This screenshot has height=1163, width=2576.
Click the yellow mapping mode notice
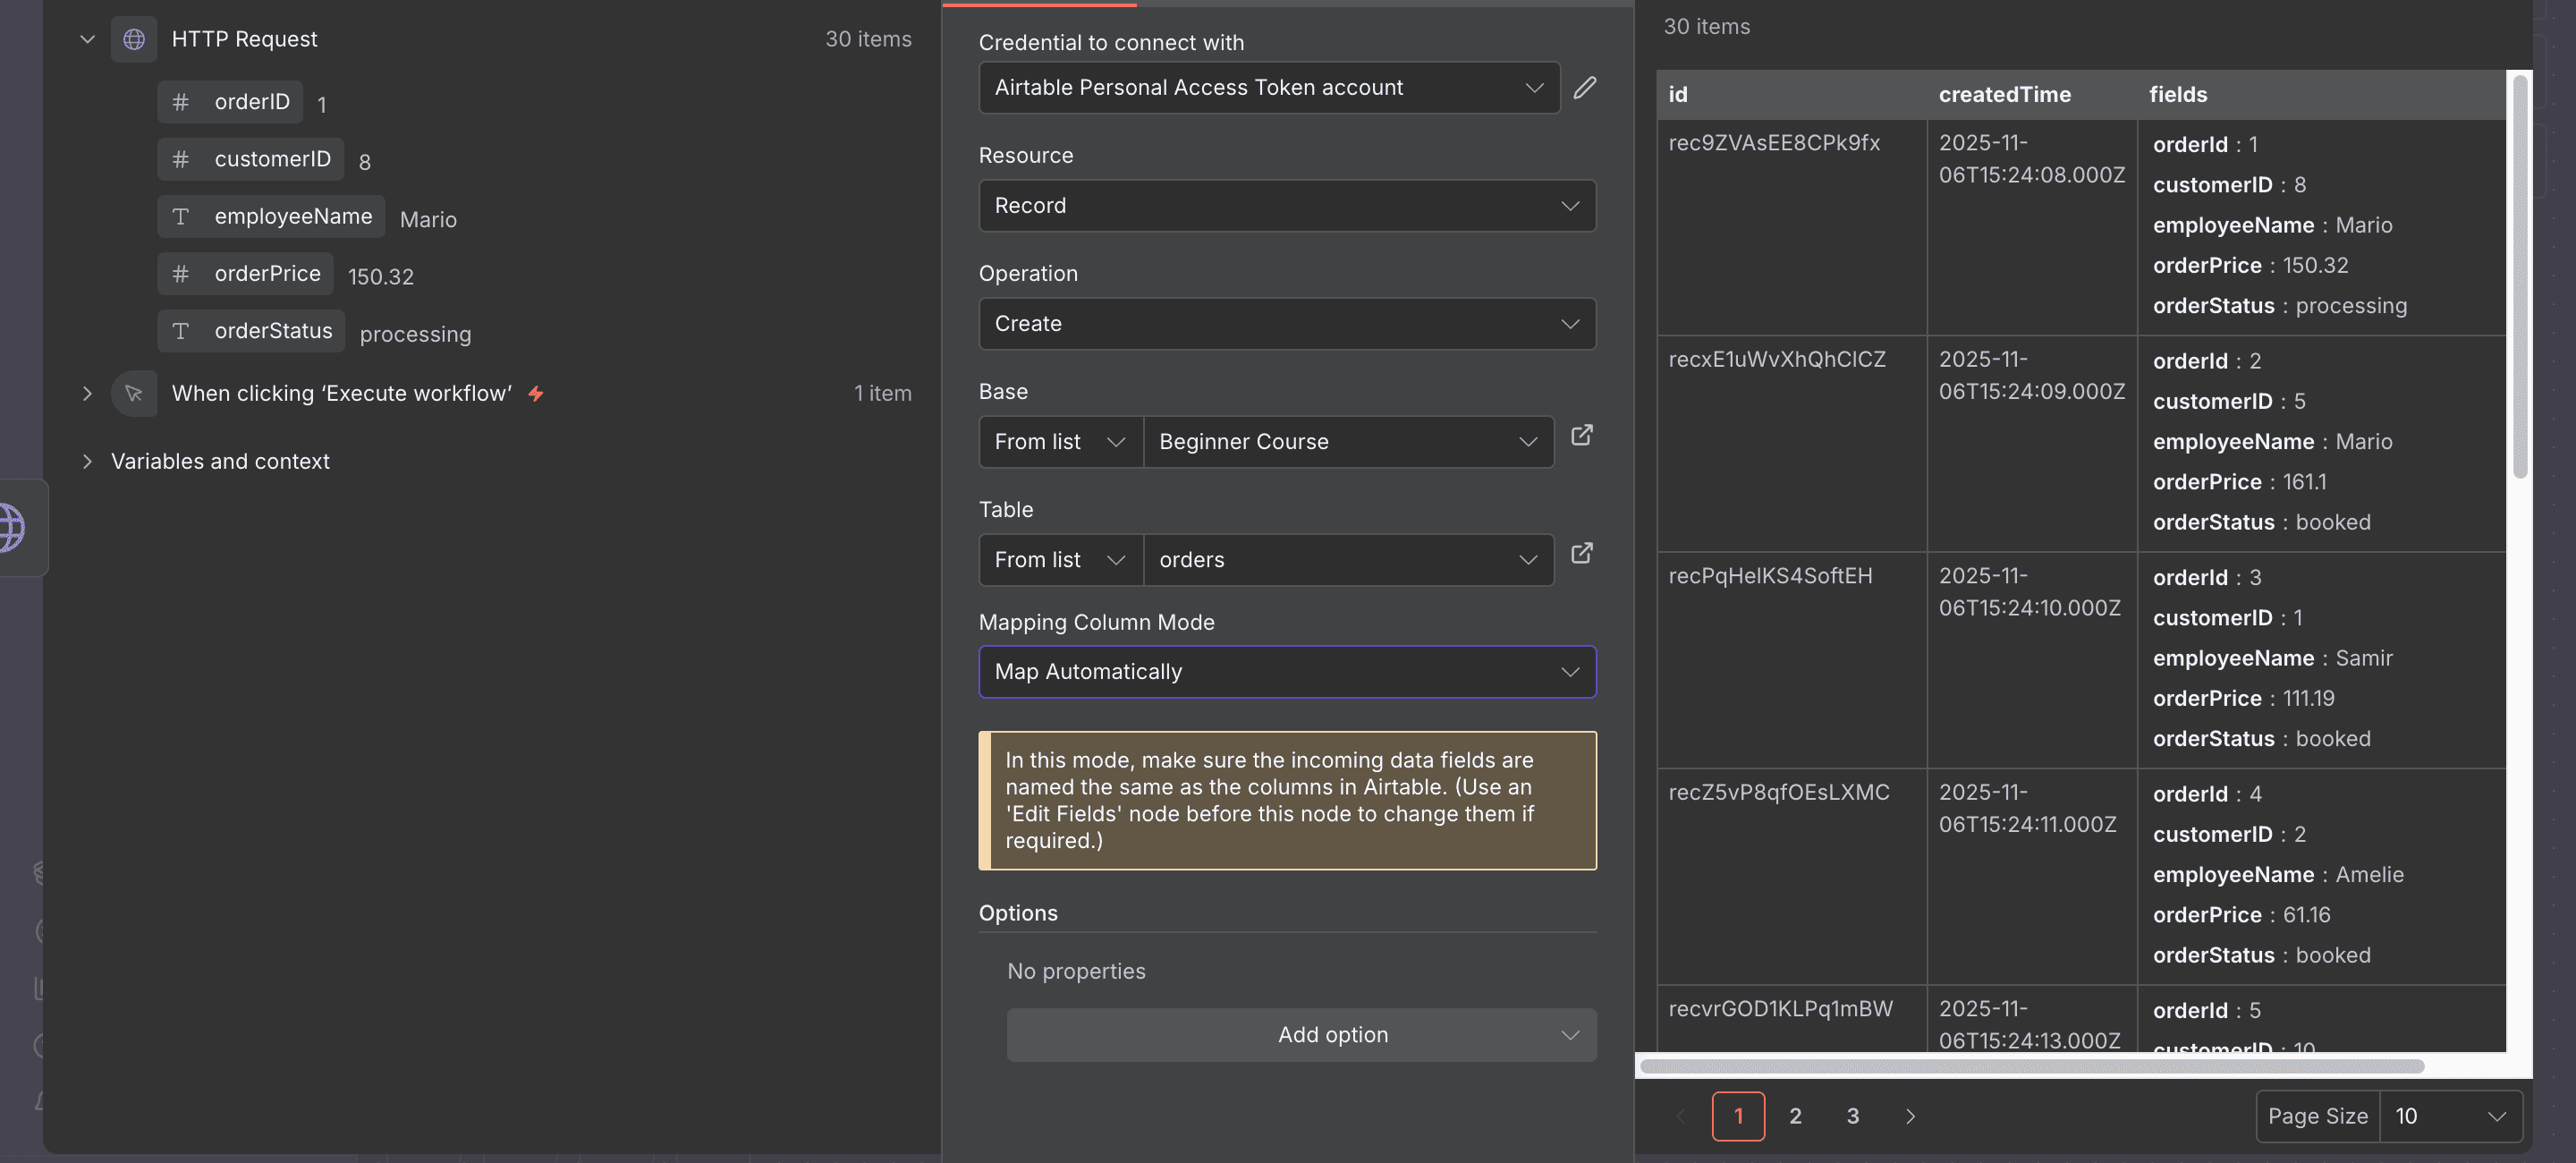1287,801
